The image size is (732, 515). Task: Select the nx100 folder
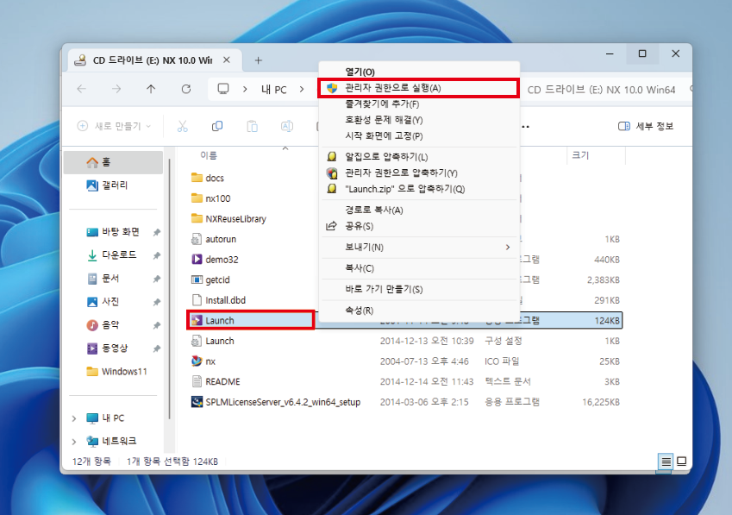(x=211, y=198)
